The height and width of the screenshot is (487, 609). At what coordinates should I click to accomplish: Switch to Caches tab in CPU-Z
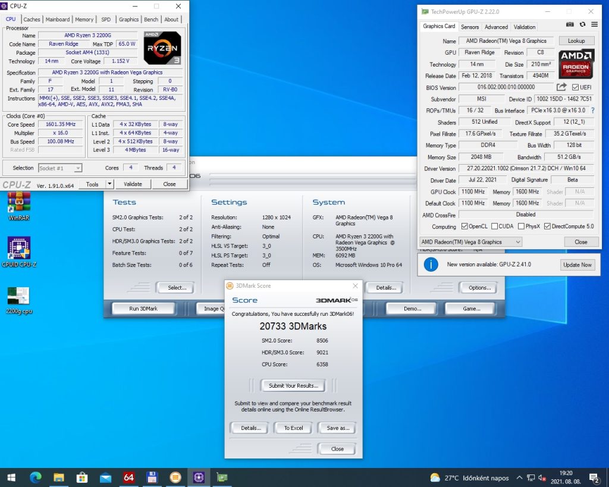coord(32,20)
